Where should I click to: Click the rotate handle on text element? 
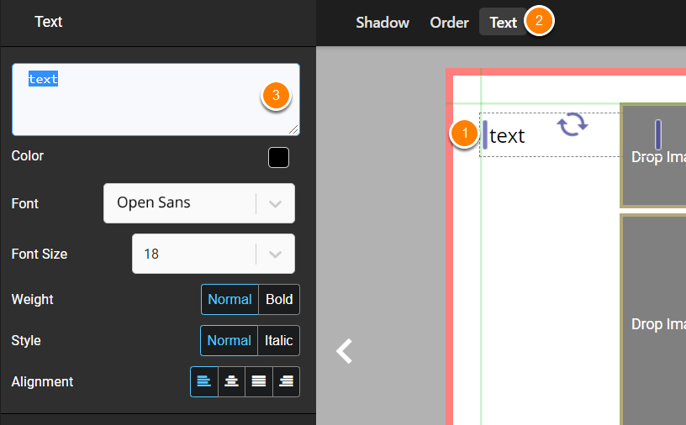(573, 124)
